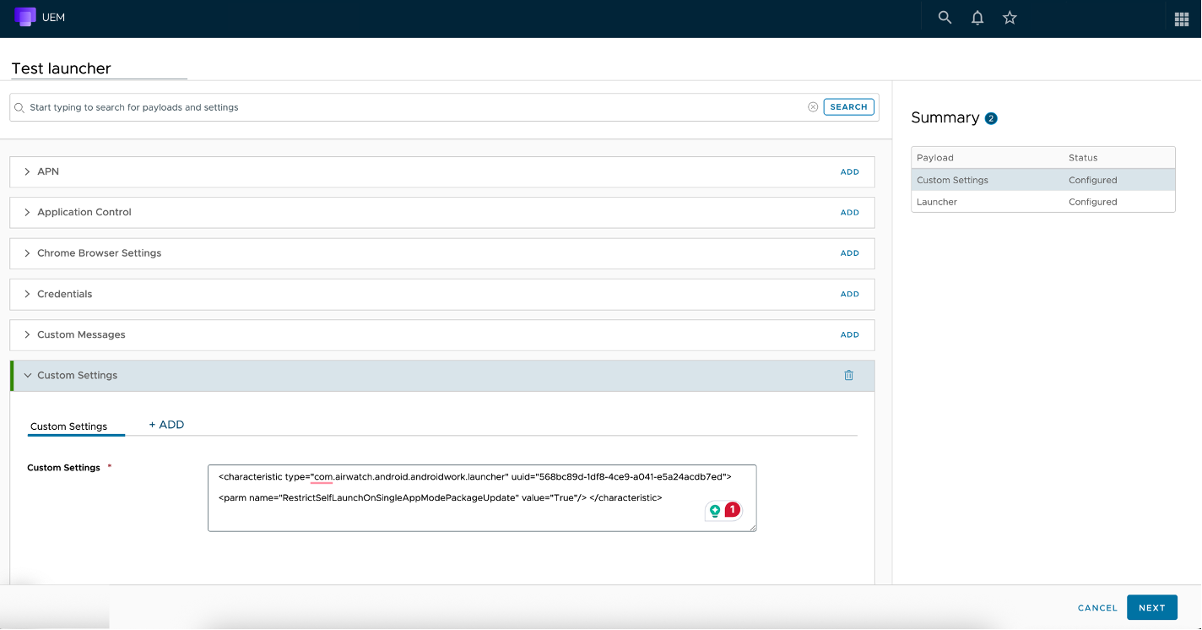The image size is (1202, 630).
Task: Click the NEXT button
Action: point(1151,607)
